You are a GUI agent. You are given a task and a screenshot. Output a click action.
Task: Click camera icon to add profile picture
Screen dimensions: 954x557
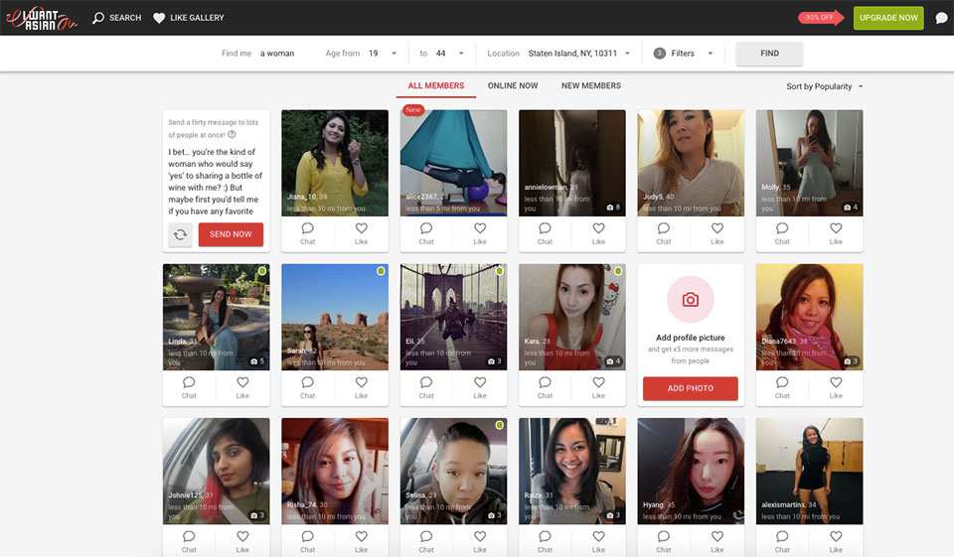coord(690,299)
